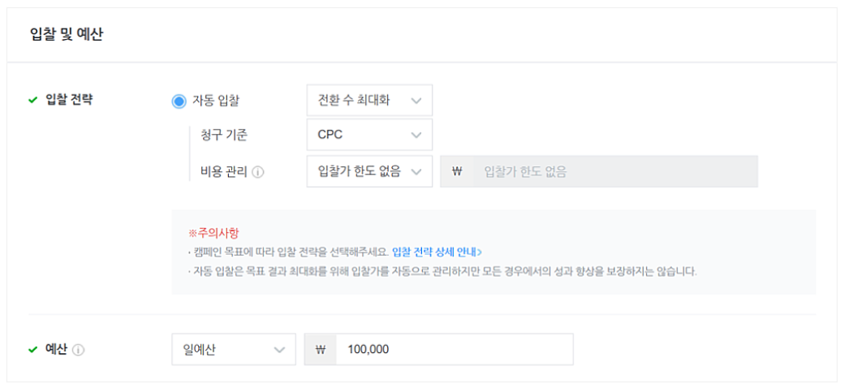The height and width of the screenshot is (388, 844).
Task: Click the green checkmark beside 예산
Action: pos(33,350)
